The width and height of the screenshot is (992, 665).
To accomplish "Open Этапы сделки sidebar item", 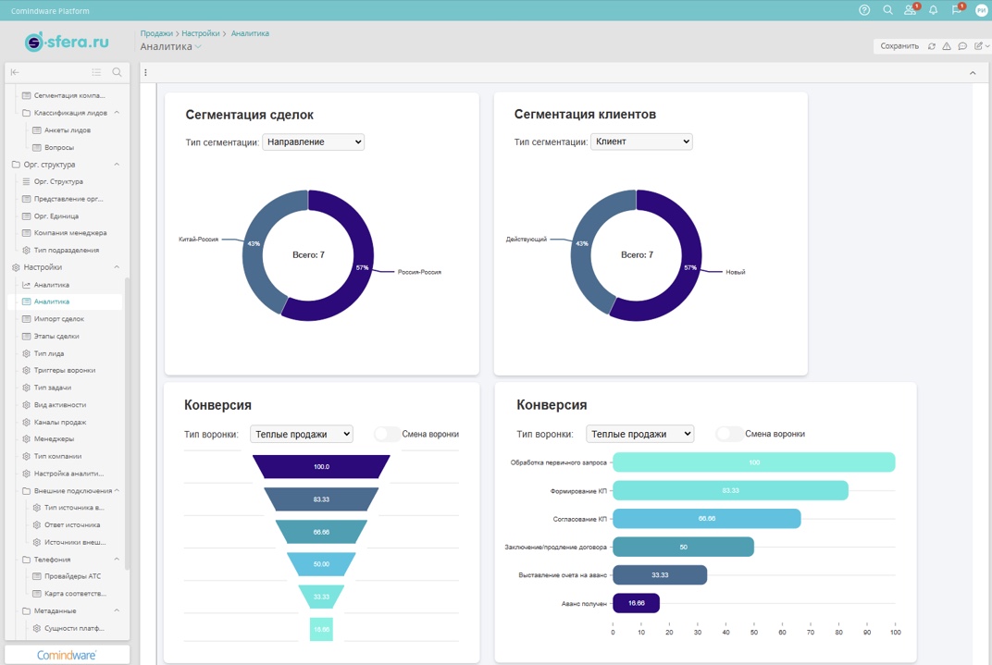I will pyautogui.click(x=56, y=336).
